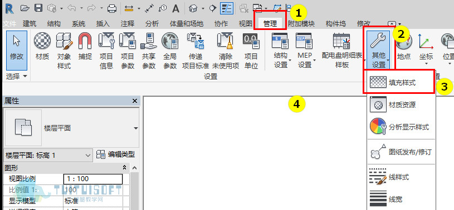Open the dropdown next to the Redo arrow
Screen dimensions: 454x210
[101, 8]
